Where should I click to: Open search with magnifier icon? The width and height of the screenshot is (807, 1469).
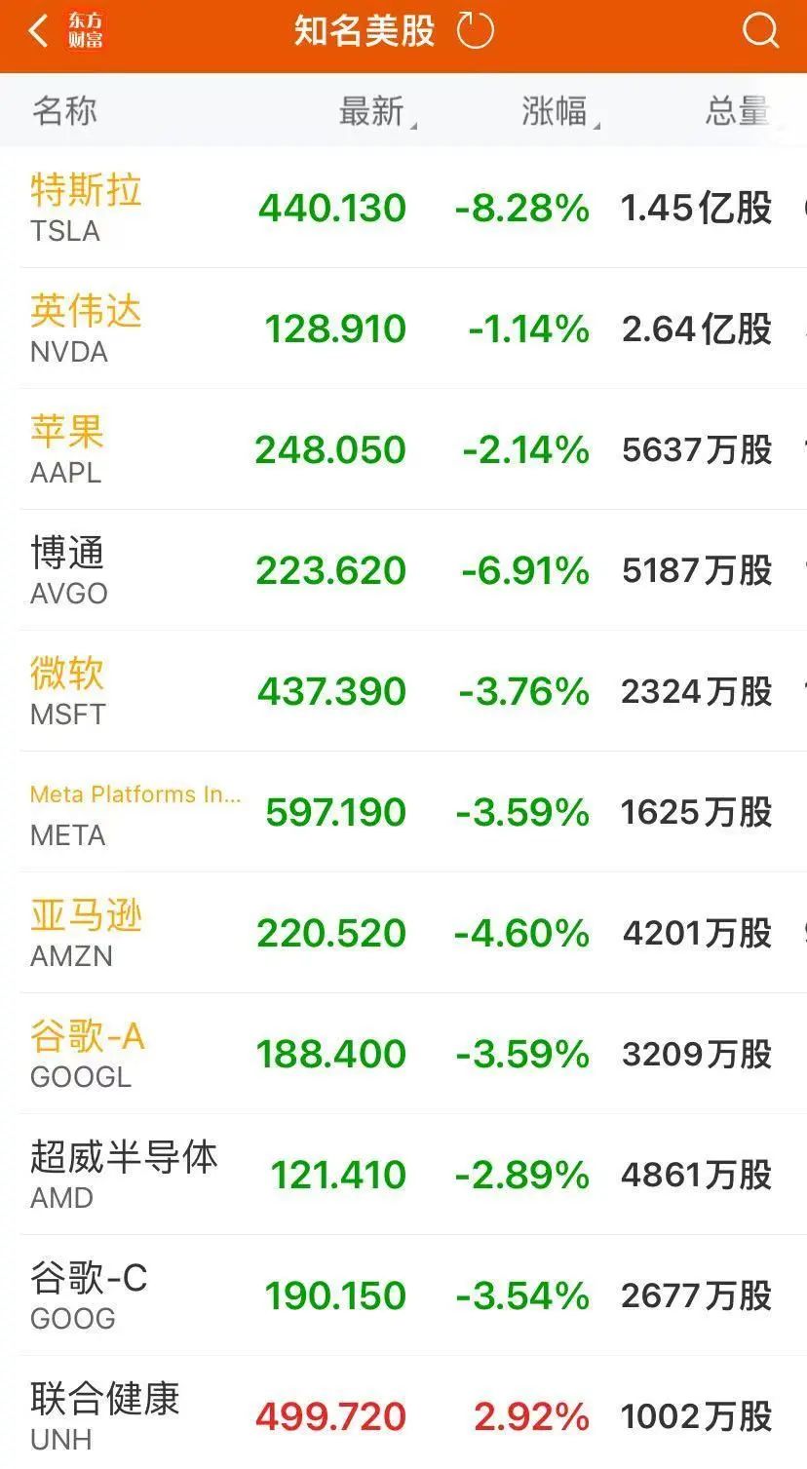point(760,31)
